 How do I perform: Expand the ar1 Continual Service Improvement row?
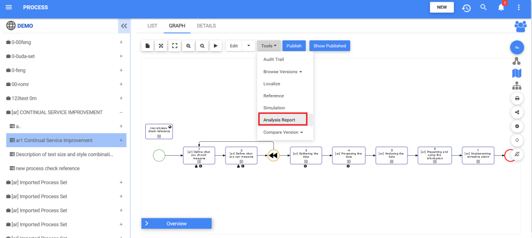click(121, 140)
